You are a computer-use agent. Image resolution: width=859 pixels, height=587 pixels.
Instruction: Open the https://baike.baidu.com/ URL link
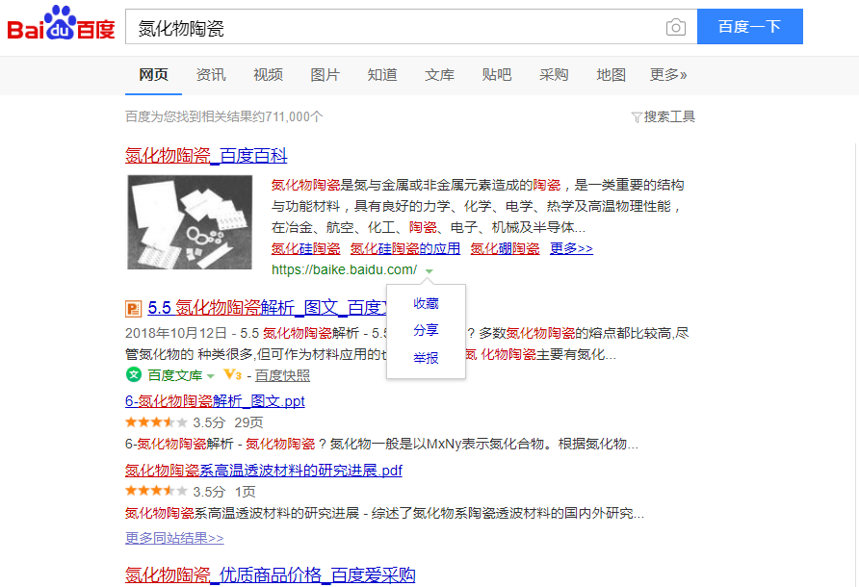click(x=344, y=270)
